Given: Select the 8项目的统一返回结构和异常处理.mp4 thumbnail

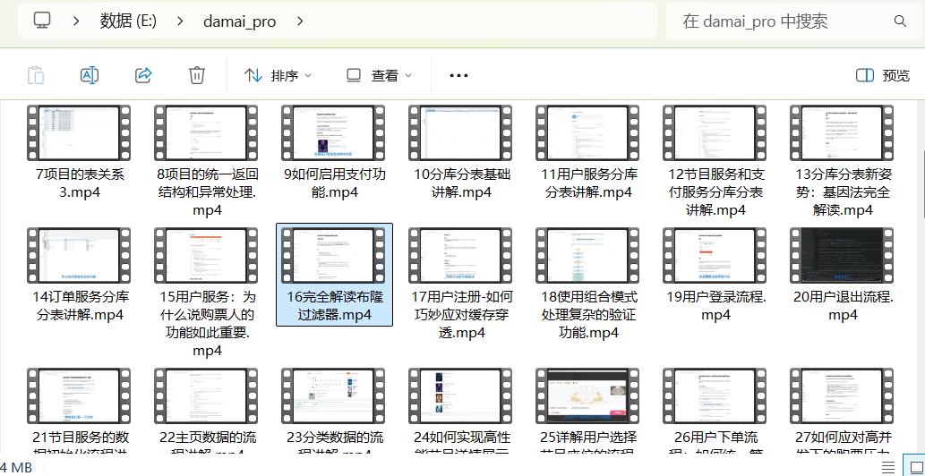Looking at the screenshot, I should coord(206,132).
